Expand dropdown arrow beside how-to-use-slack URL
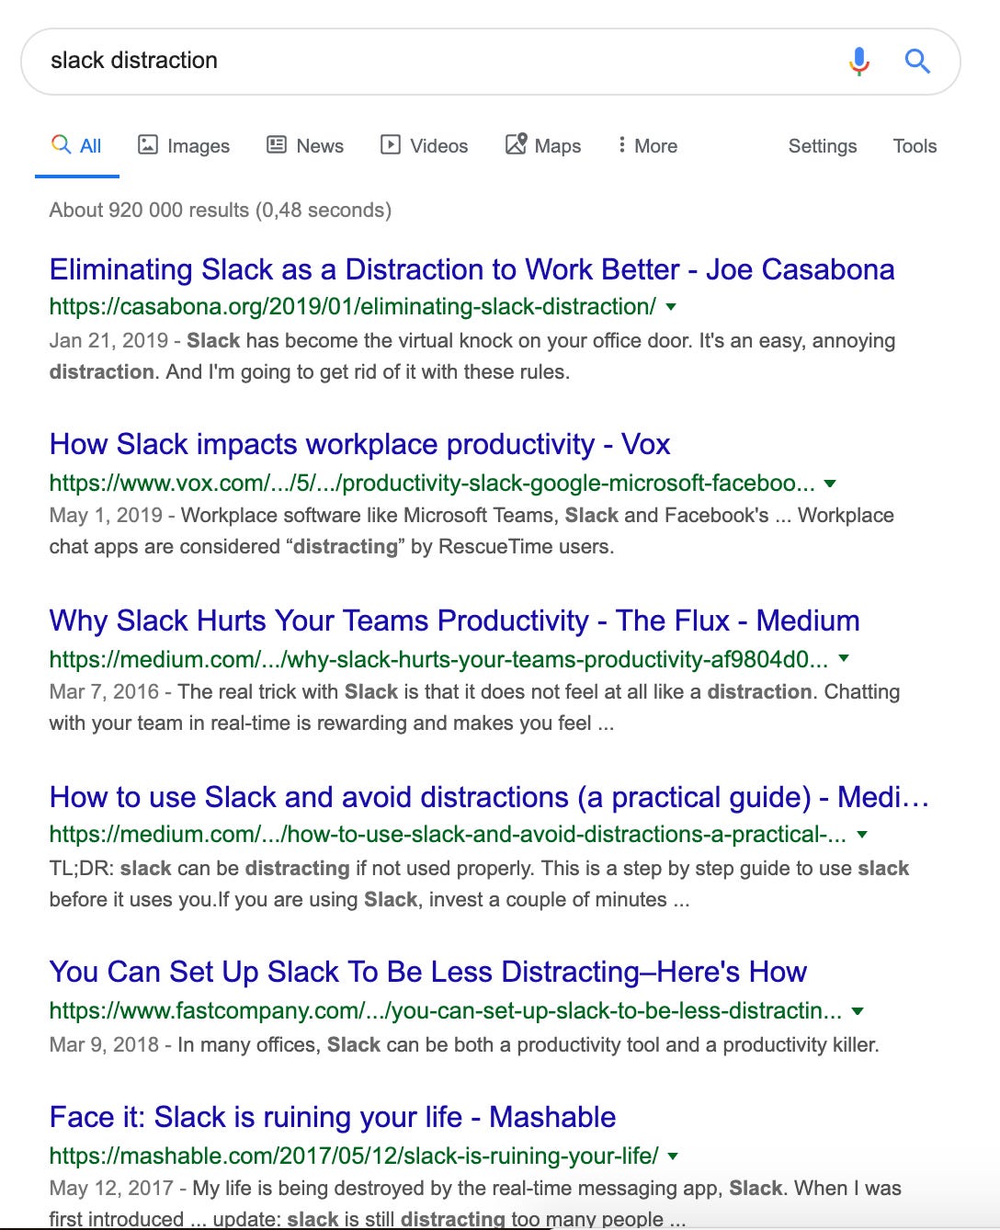Image resolution: width=1000 pixels, height=1230 pixels. pos(862,835)
